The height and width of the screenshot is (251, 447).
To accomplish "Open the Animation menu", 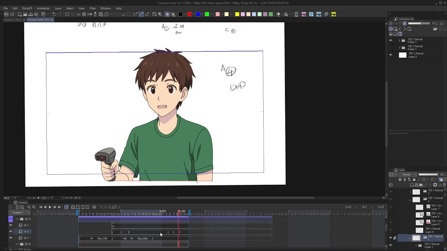I will [43, 8].
